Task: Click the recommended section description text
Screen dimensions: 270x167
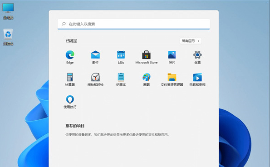Action: [118, 135]
